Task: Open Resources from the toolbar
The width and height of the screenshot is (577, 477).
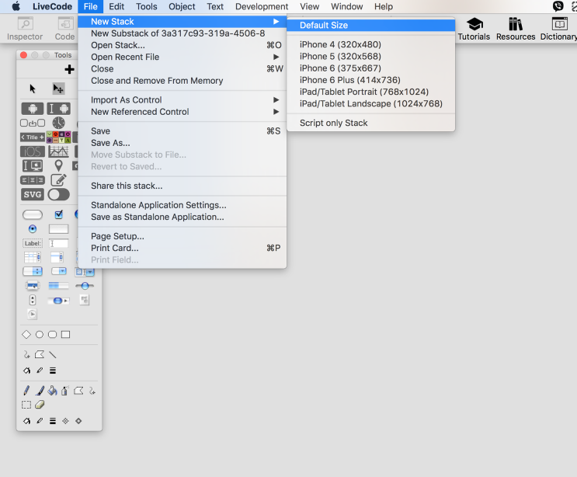Action: 516,29
